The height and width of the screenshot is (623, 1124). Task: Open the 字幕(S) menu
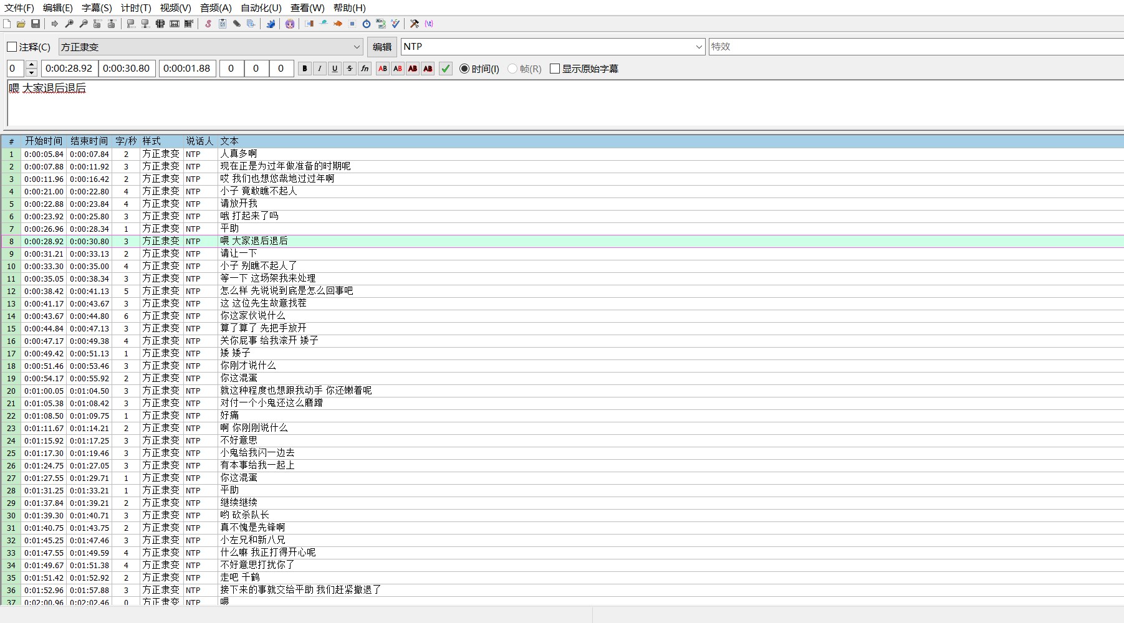[97, 8]
